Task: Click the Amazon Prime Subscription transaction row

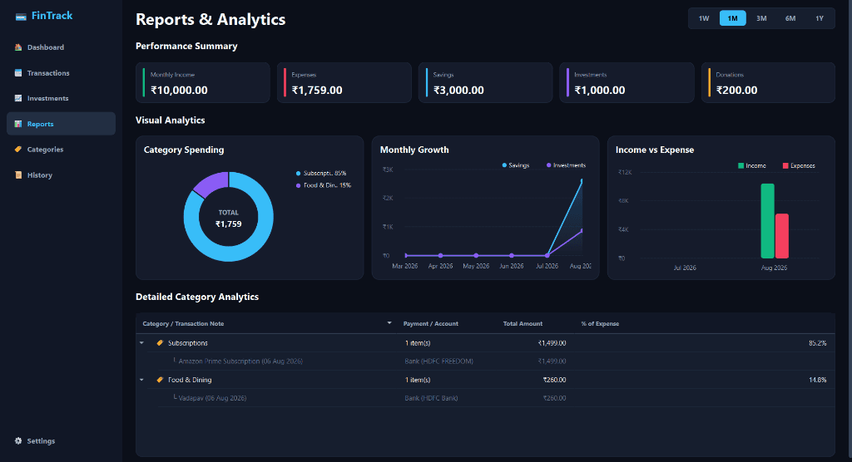Action: pos(485,361)
